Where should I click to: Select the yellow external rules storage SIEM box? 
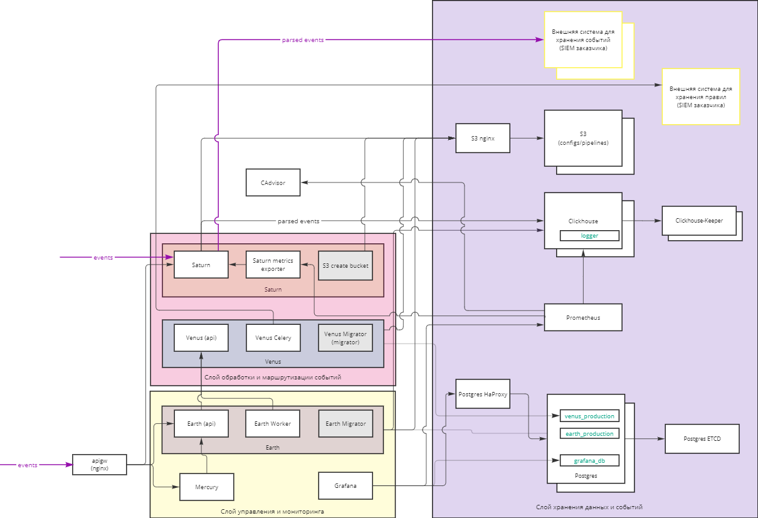tap(701, 97)
